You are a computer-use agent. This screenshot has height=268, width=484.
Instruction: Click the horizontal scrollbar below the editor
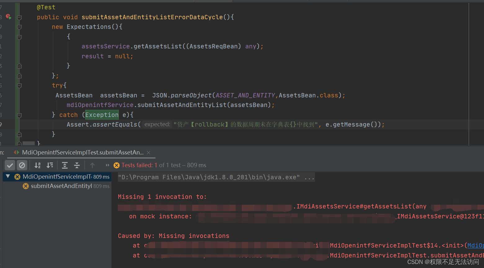29,144
